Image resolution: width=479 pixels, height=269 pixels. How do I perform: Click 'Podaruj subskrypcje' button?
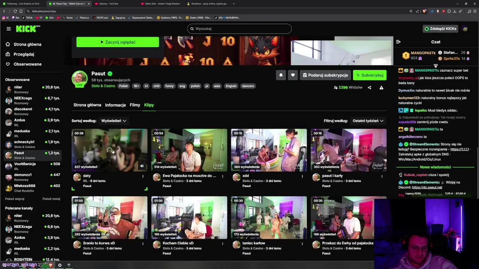point(325,75)
